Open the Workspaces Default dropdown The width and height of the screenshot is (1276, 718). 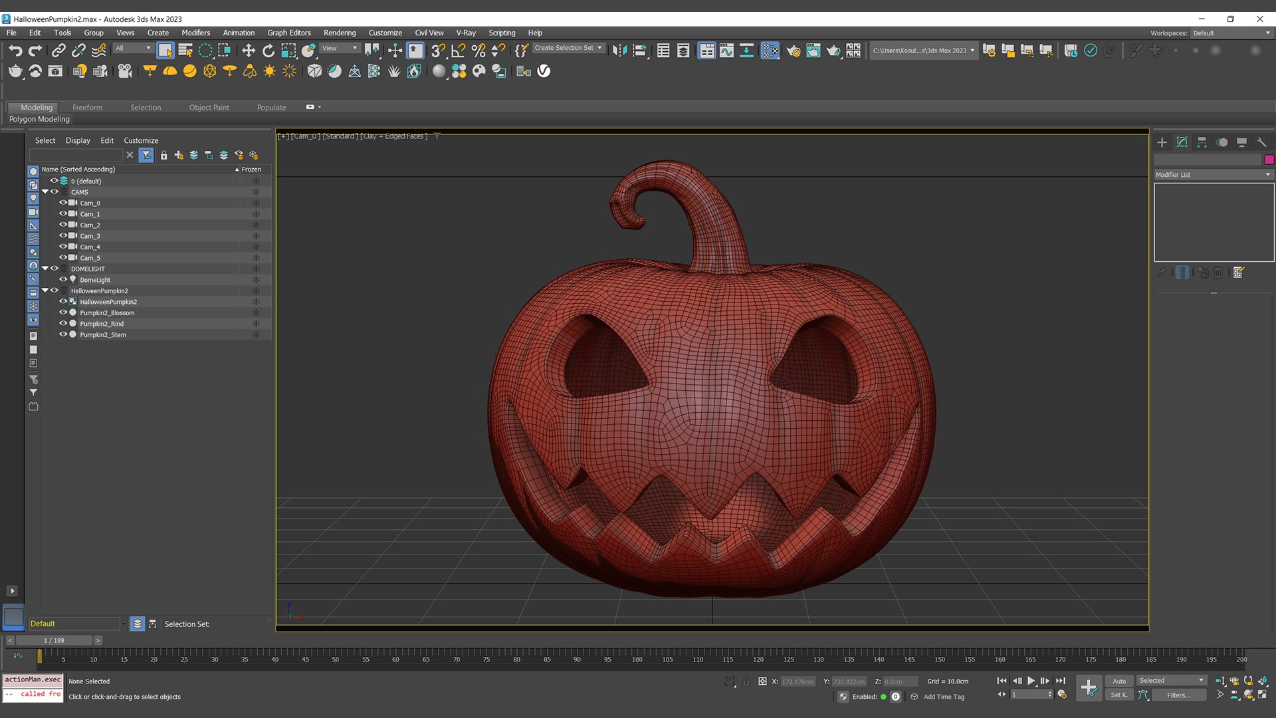pos(1231,33)
